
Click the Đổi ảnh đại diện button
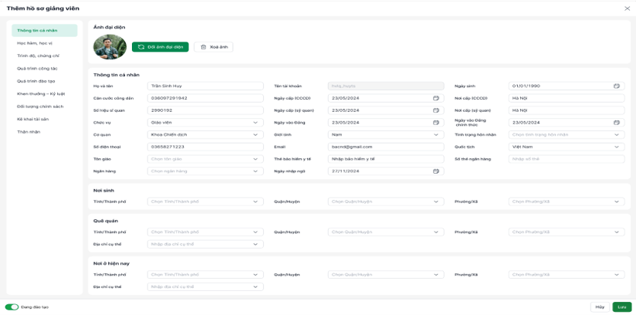(x=161, y=47)
